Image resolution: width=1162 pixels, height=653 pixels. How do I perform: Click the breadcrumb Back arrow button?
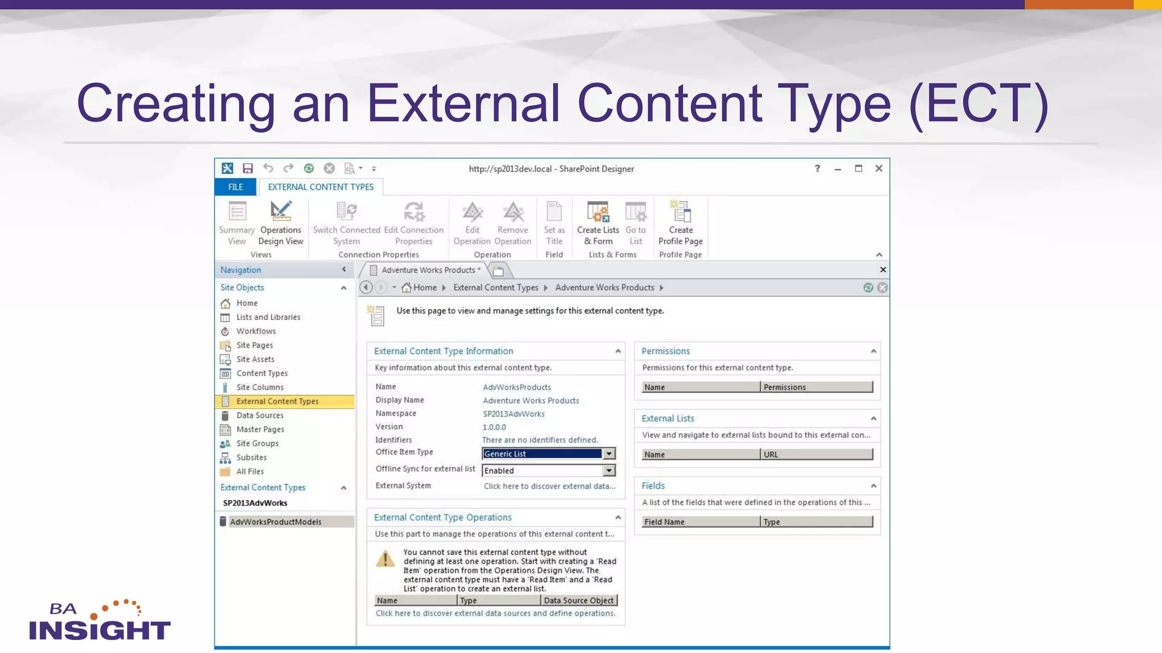(x=366, y=287)
